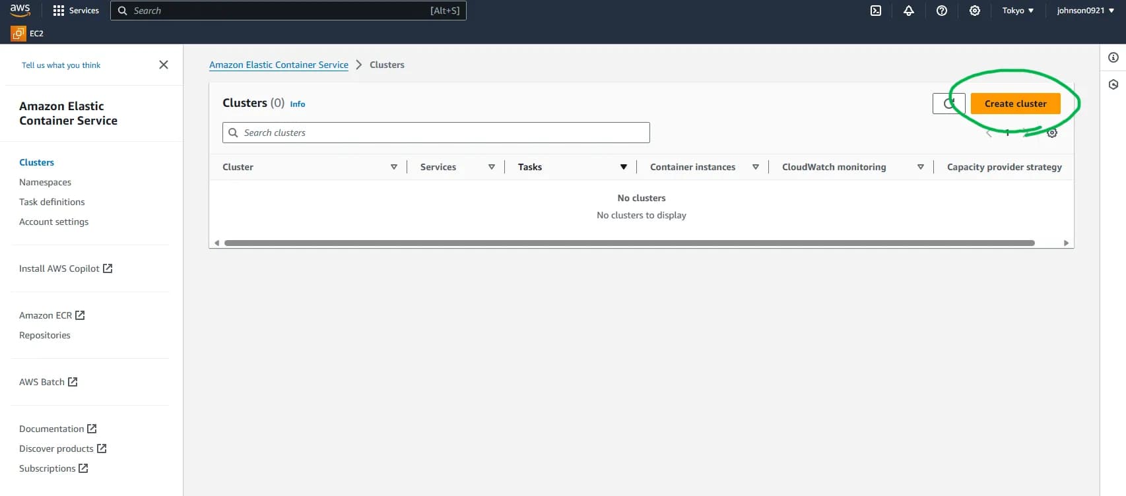Sort by Services column arrow
This screenshot has width=1126, height=496.
click(492, 167)
